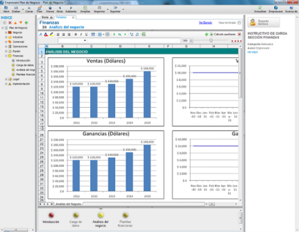Open the ver aquí link in the instructivo panel
299x232 pixels.
point(253,52)
